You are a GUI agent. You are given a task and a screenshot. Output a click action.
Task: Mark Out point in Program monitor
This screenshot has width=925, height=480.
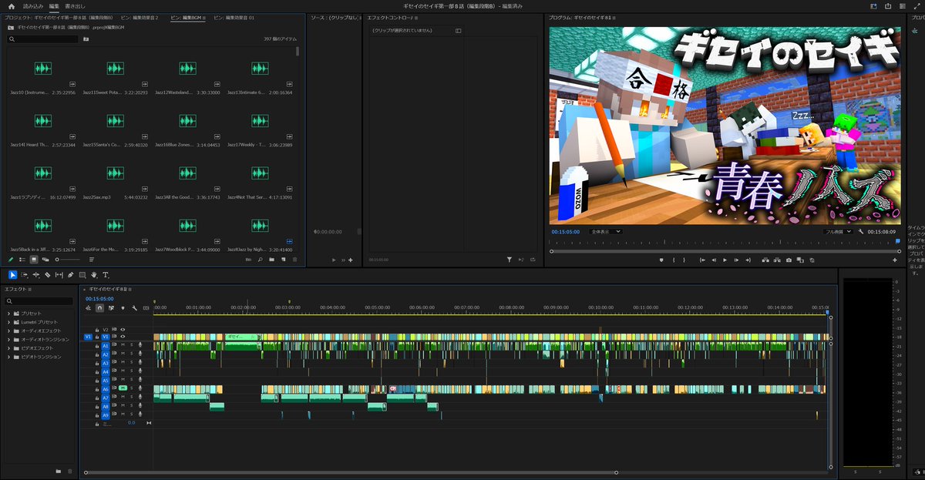point(684,260)
